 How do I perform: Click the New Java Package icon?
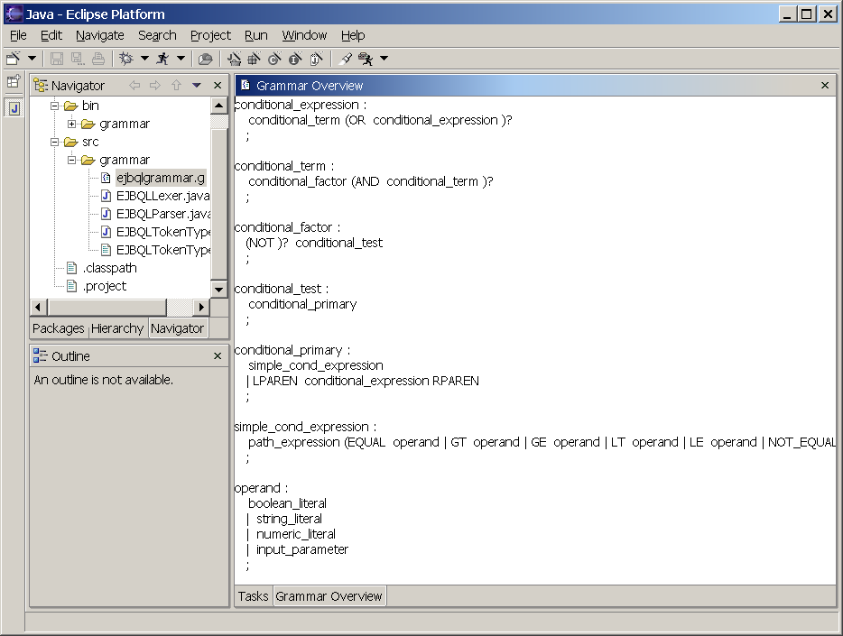[255, 60]
